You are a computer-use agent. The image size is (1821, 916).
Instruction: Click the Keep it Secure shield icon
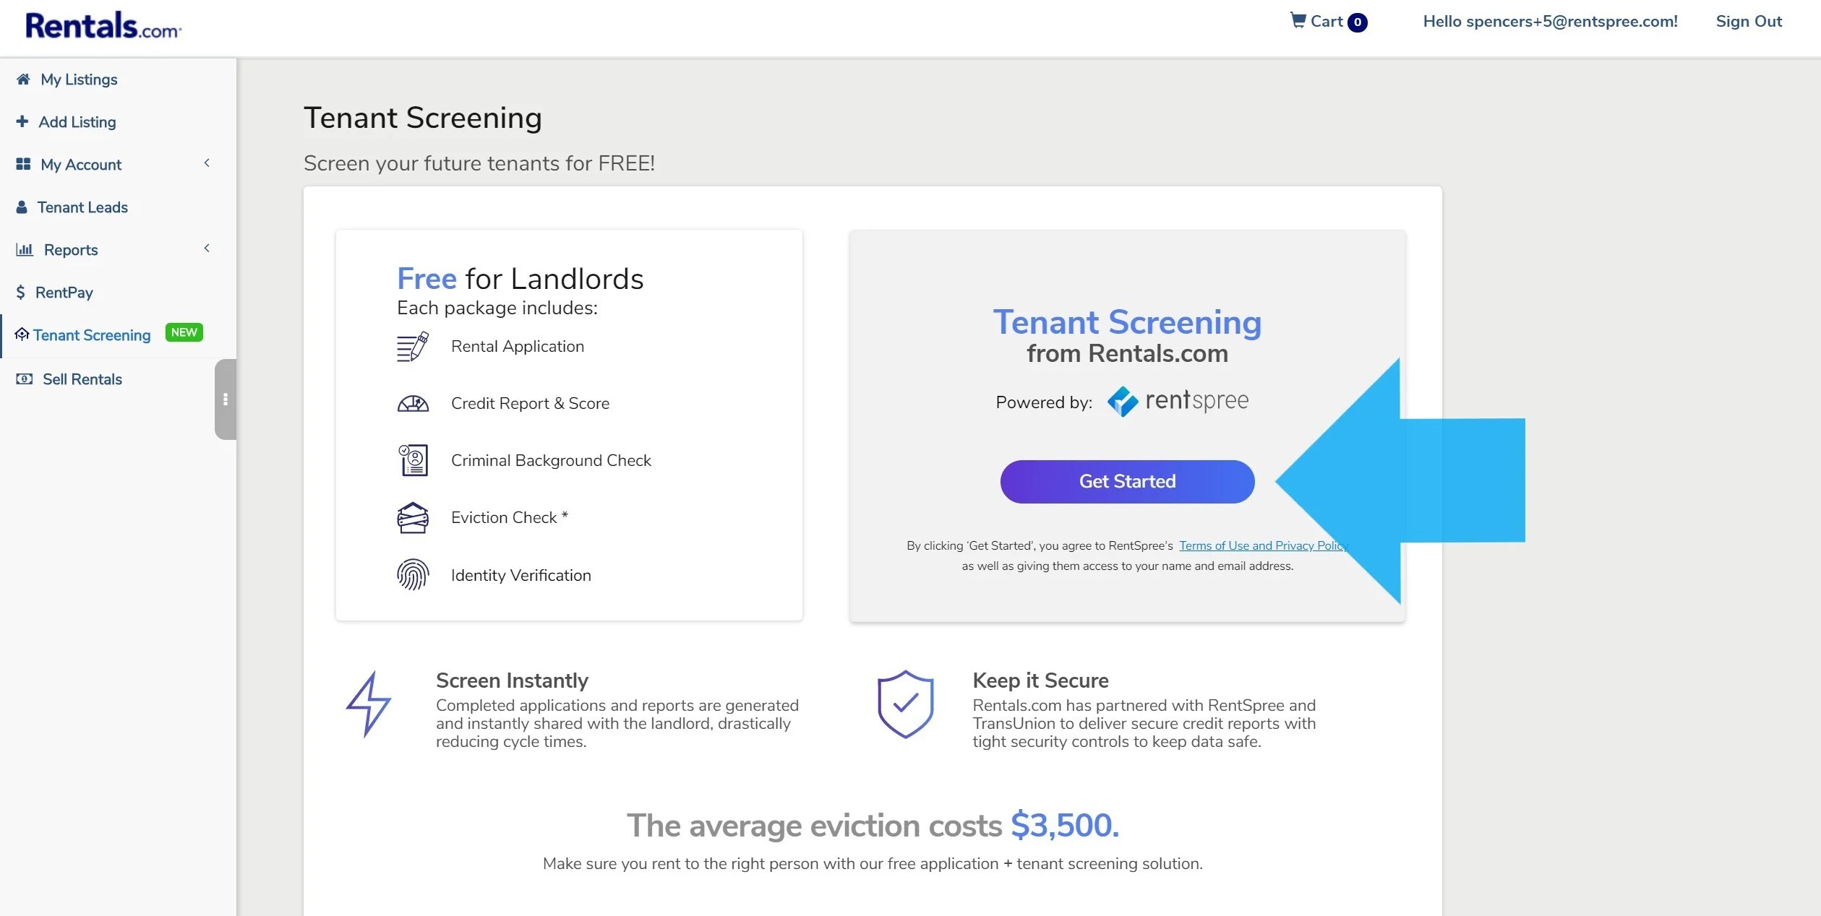pos(904,704)
